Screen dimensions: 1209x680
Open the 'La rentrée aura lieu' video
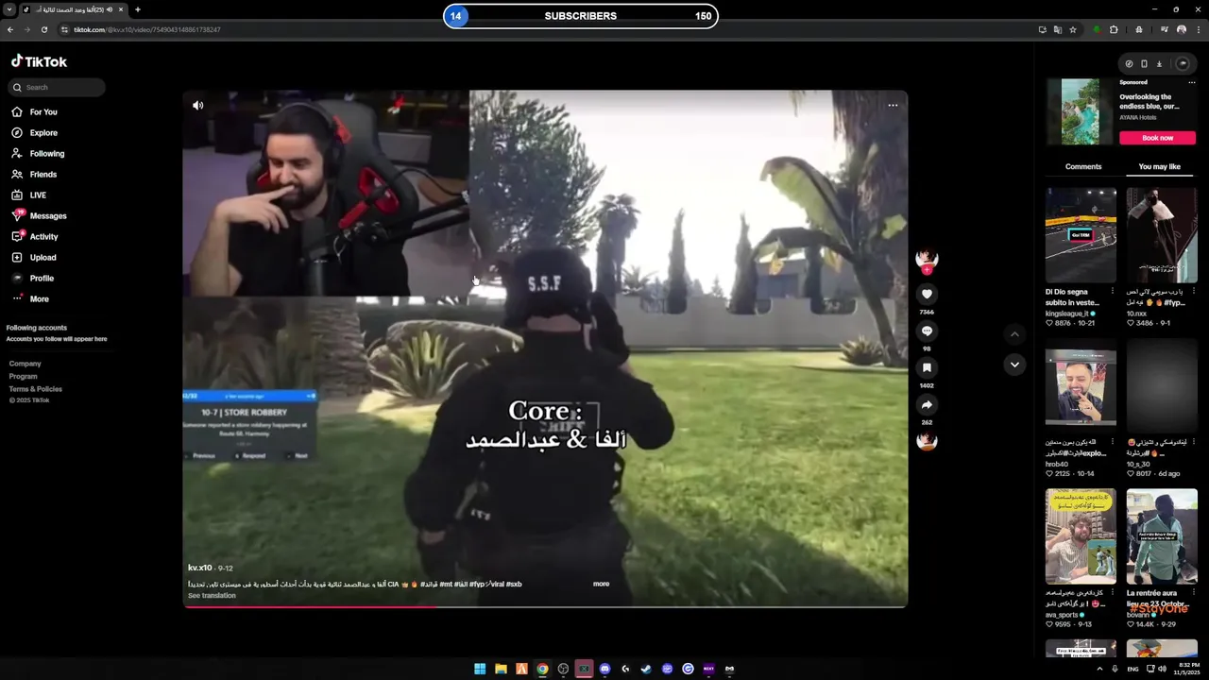click(x=1162, y=536)
